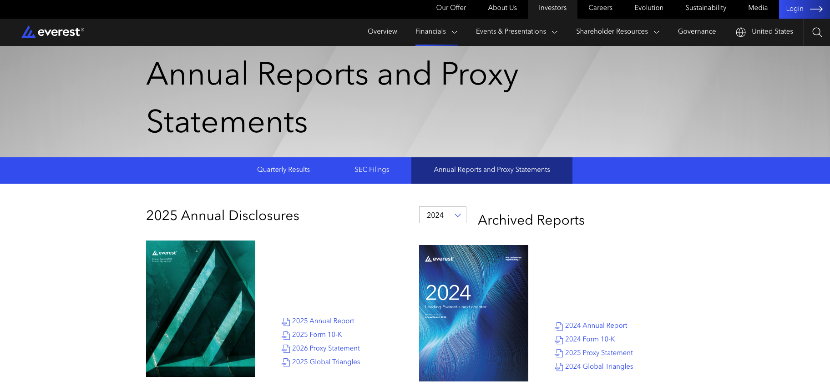The width and height of the screenshot is (830, 391).
Task: Open Media in top navigation
Action: pyautogui.click(x=758, y=8)
